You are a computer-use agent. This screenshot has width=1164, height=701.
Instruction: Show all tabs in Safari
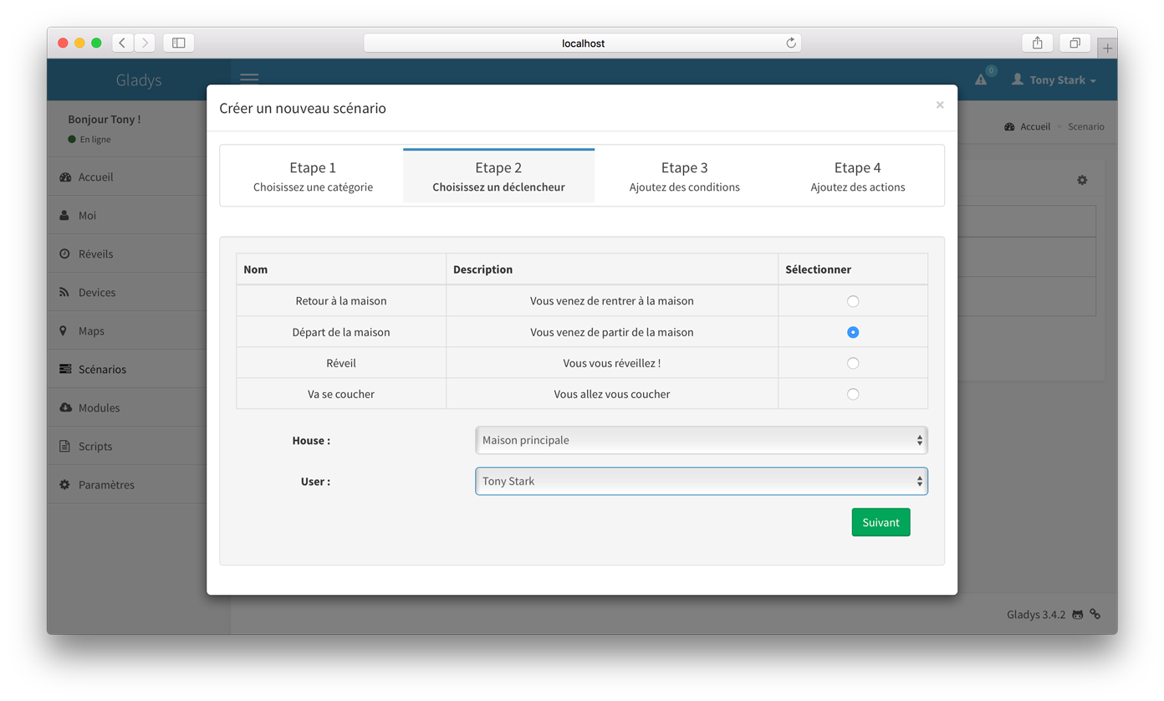tap(1075, 43)
